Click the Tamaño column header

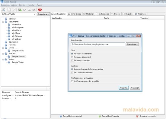pos(139,18)
